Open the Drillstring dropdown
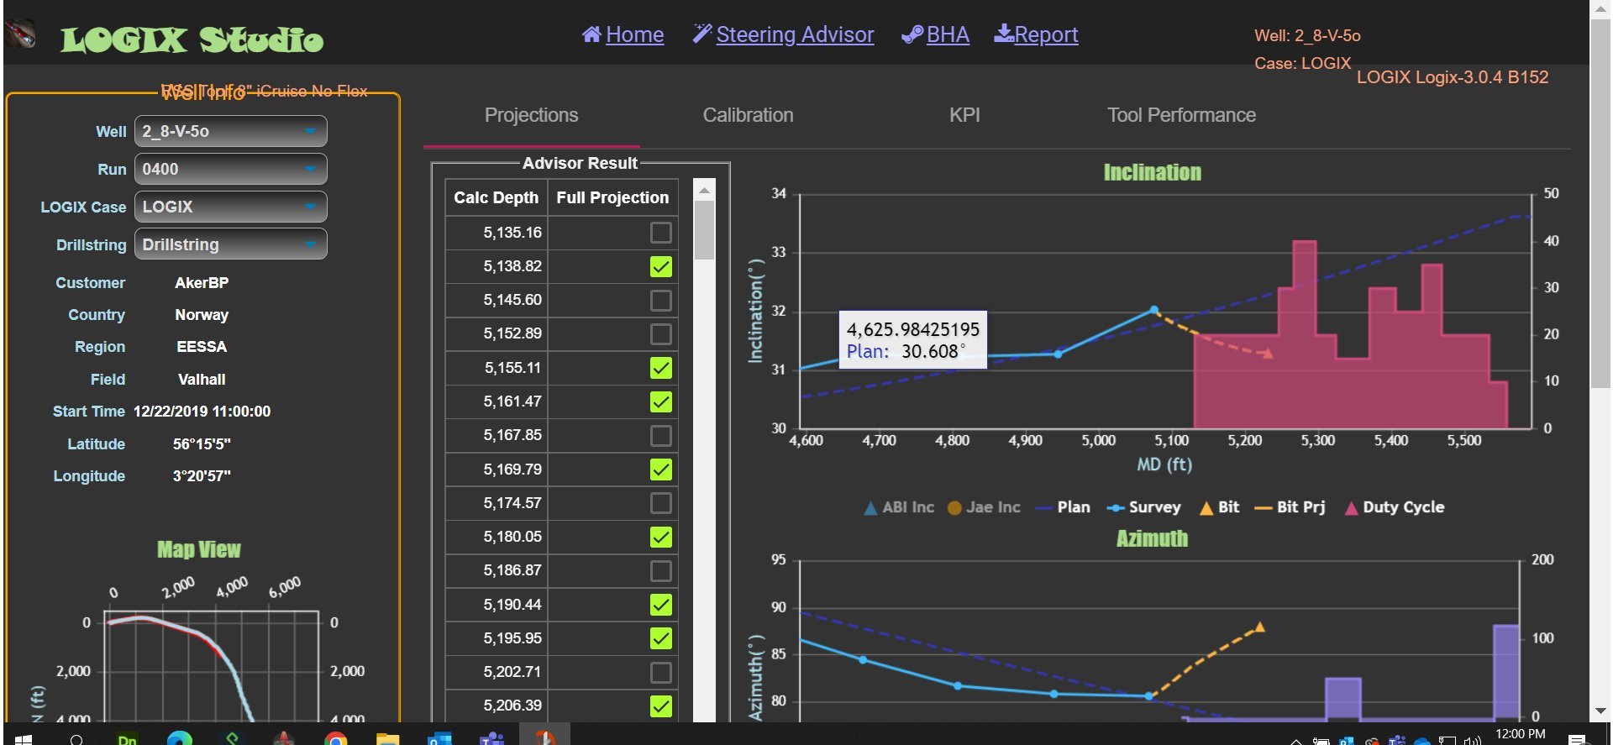 click(x=231, y=244)
